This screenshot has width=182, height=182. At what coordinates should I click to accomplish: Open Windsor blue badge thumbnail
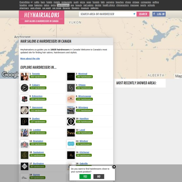pos(71,144)
